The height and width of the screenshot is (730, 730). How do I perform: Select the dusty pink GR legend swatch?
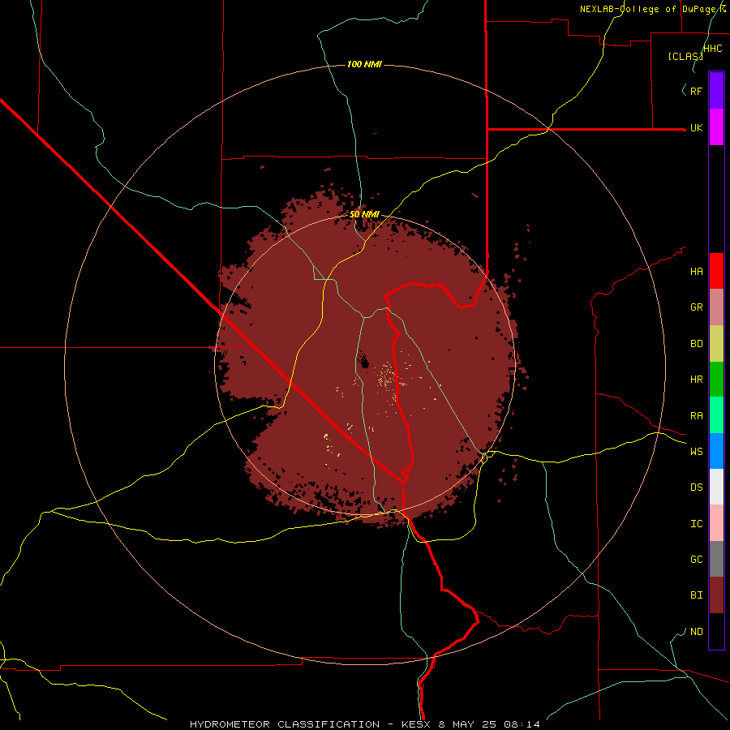click(x=716, y=307)
